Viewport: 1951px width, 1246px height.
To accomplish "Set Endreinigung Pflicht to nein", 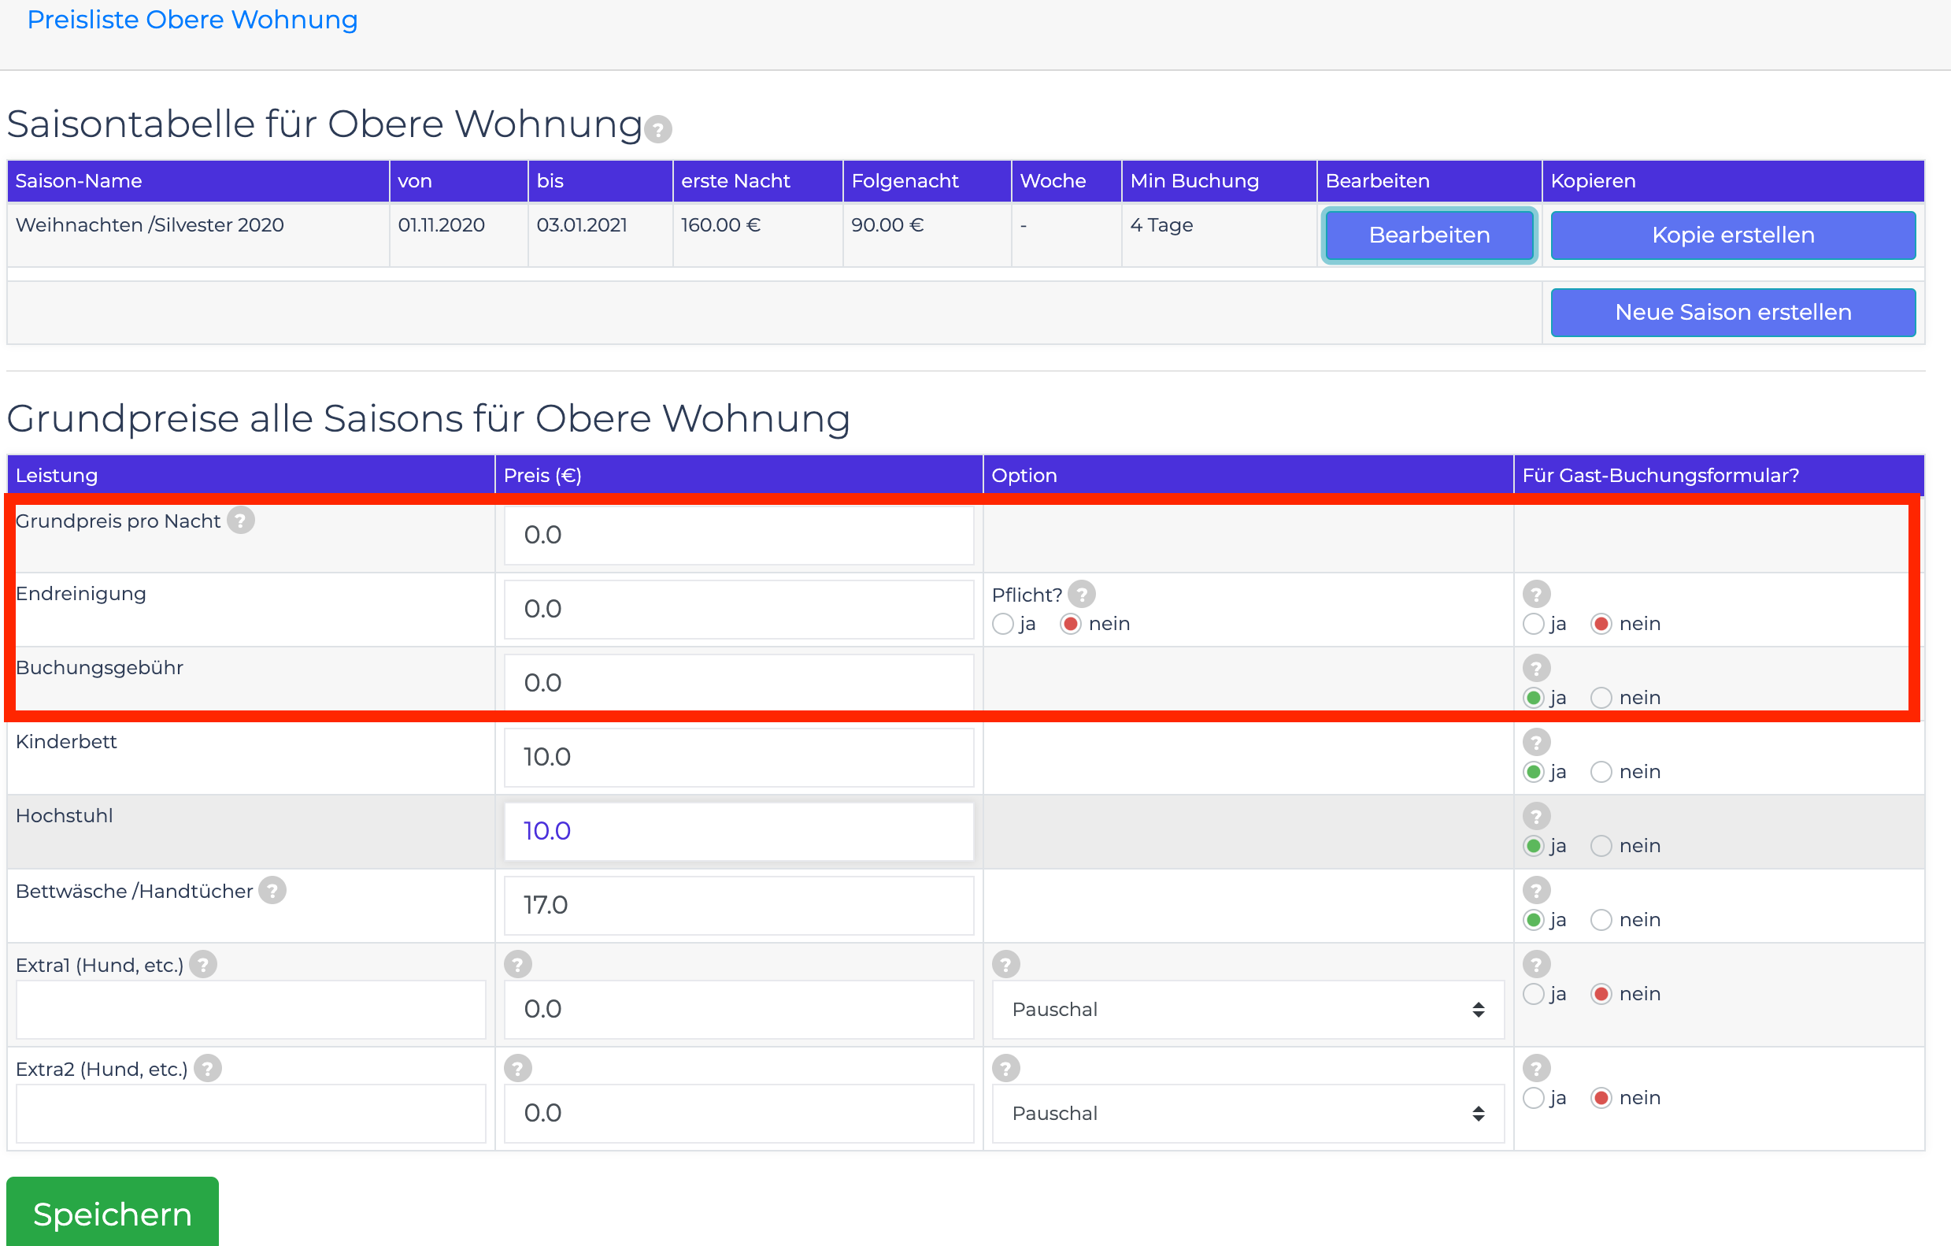I will click(1071, 625).
